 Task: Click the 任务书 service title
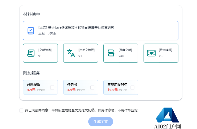[x=72, y=85]
